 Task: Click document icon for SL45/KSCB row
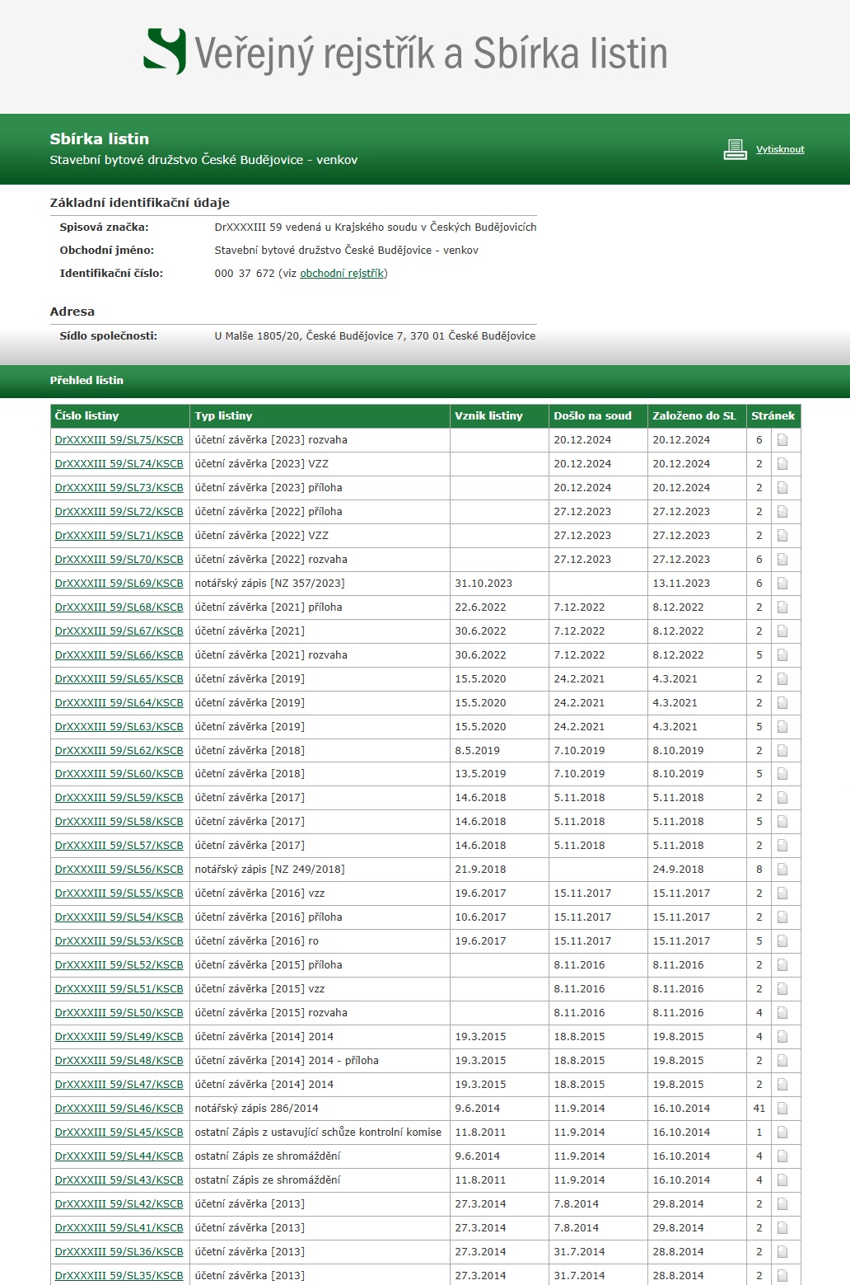tap(782, 1133)
